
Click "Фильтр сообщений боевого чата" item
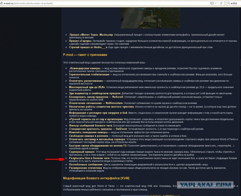coord(90,126)
